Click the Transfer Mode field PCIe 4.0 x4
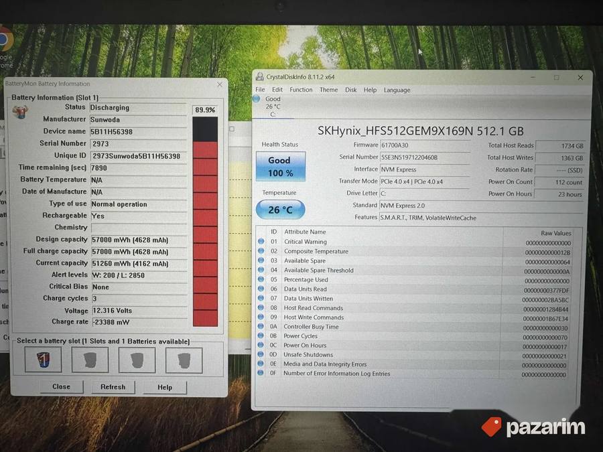This screenshot has width=603, height=452. click(x=425, y=181)
